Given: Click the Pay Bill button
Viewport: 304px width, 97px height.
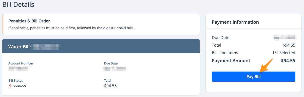Looking at the screenshot, I should pos(253,77).
